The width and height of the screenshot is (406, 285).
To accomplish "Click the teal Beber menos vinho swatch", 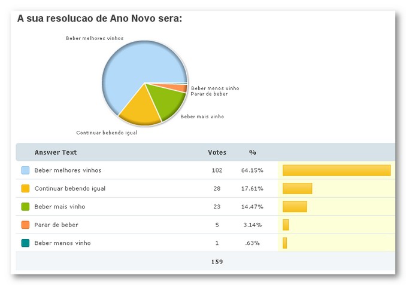I will click(25, 243).
